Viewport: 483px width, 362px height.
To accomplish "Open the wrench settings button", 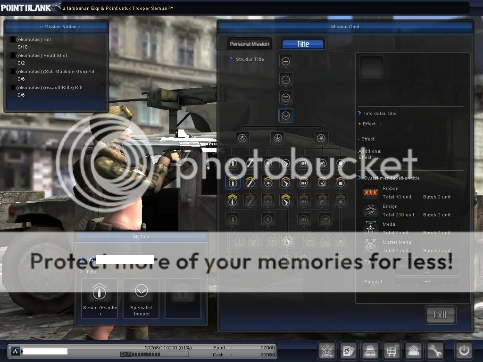I will click(x=435, y=350).
